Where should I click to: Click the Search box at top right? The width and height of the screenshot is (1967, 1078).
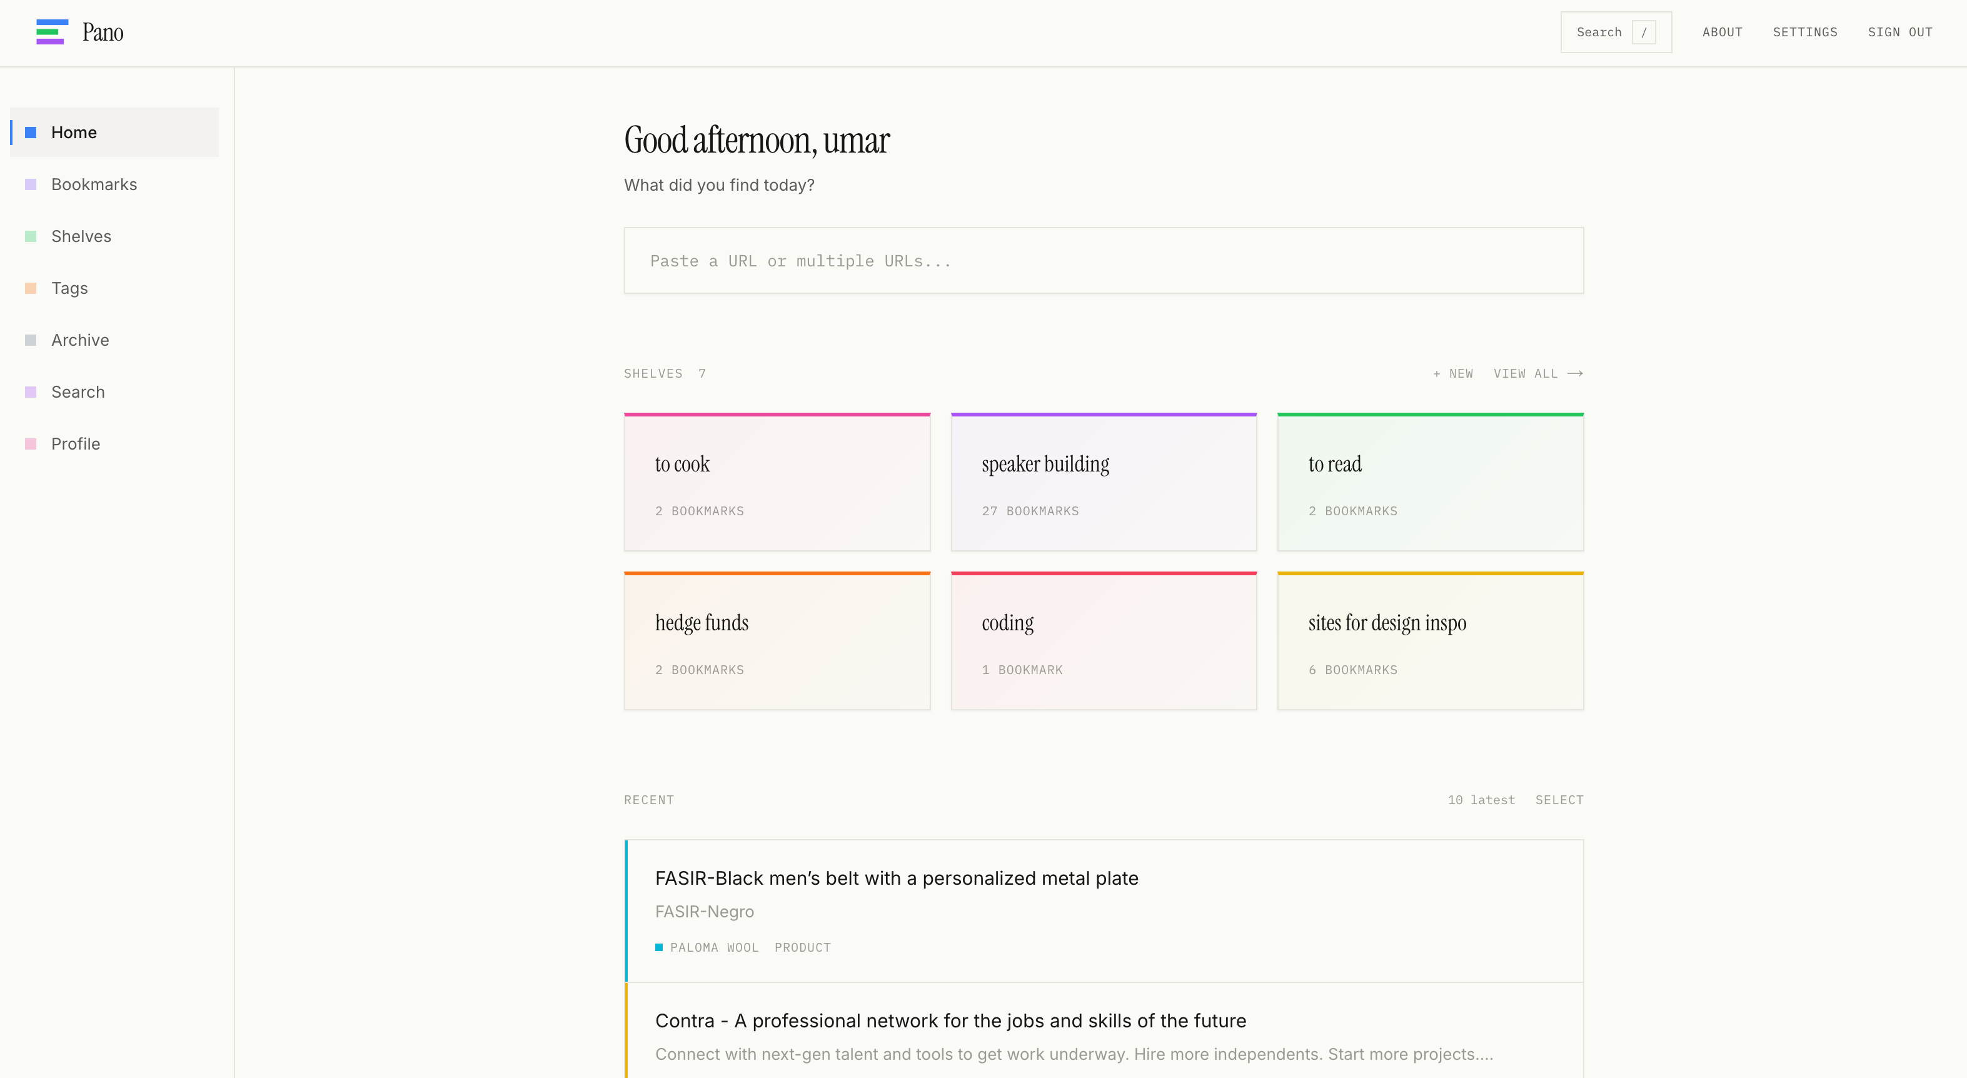1616,32
